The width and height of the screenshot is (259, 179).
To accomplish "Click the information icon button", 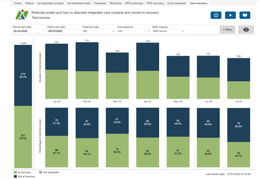I will point(216,15).
